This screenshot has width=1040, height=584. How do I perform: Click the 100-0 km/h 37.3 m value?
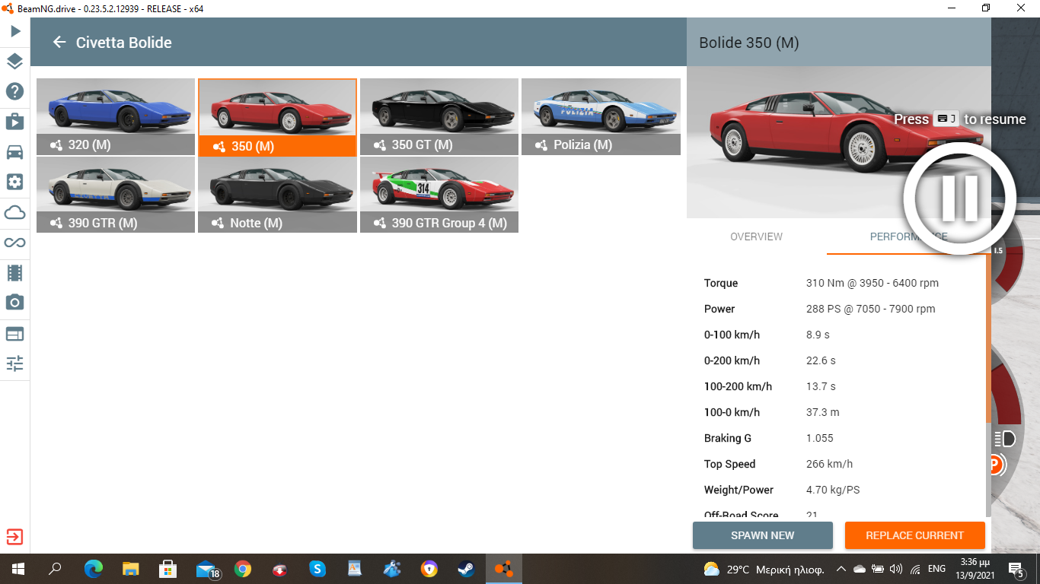(x=822, y=412)
